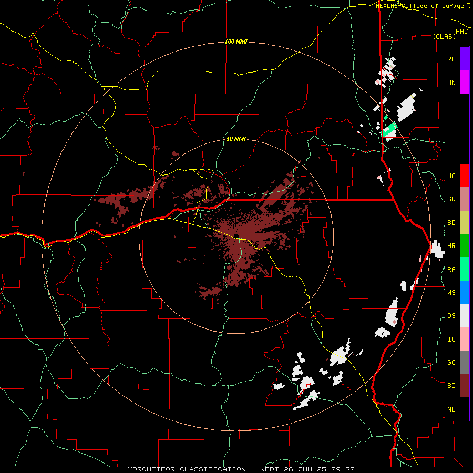Pick the HR green legend swatch
The height and width of the screenshot is (473, 473).
coord(464,245)
